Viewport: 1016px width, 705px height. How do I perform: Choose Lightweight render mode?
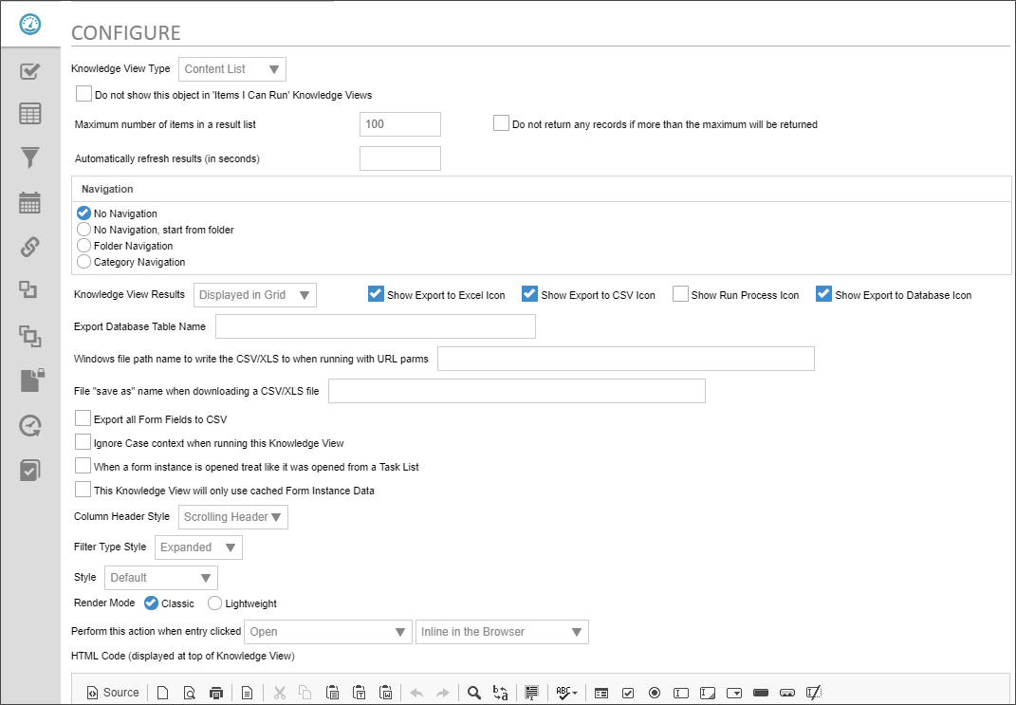click(x=215, y=603)
